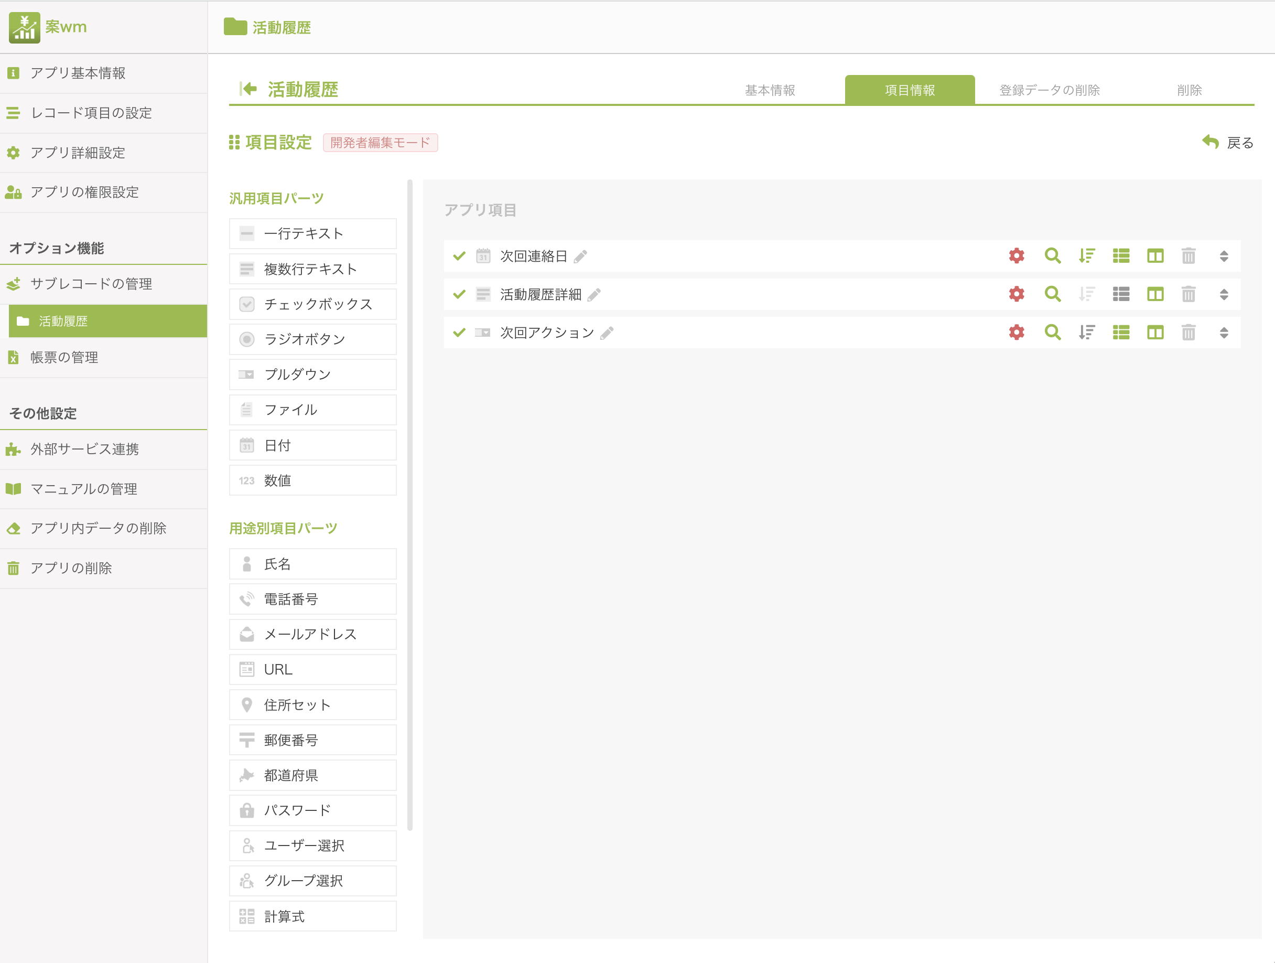Open the 登録データの削除 tab
The image size is (1275, 963).
(x=1049, y=90)
